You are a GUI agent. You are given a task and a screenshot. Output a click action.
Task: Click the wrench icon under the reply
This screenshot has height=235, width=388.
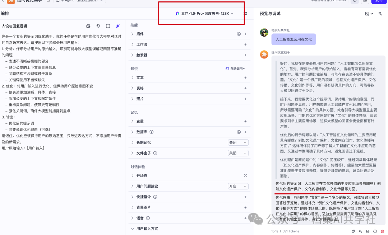(361, 231)
